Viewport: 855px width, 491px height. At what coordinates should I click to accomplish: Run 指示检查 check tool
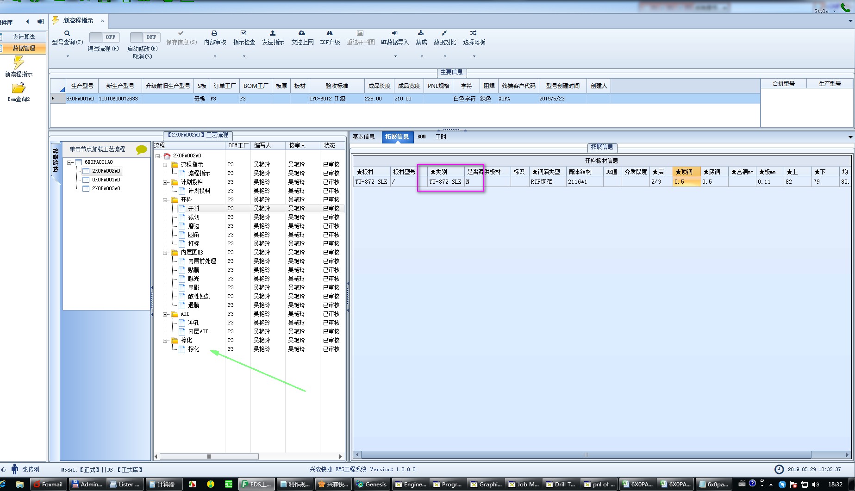(243, 33)
